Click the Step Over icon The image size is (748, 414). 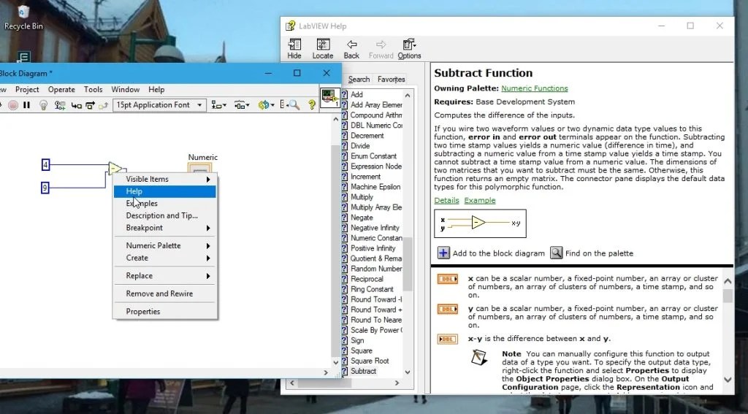click(90, 105)
